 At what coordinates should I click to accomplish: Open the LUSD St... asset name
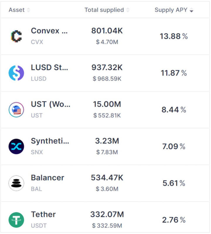[x=50, y=67]
